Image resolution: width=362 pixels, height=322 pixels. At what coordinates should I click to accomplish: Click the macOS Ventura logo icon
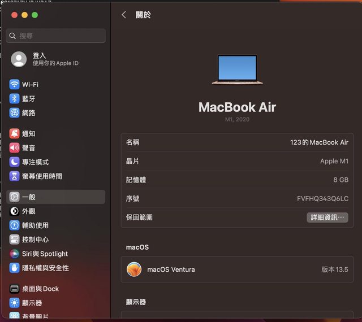[134, 269]
